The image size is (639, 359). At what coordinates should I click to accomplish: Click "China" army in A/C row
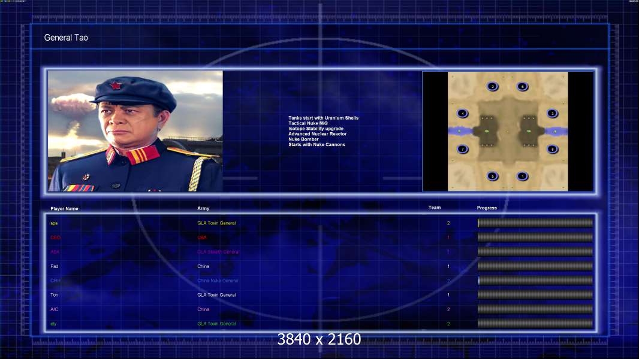(x=203, y=309)
